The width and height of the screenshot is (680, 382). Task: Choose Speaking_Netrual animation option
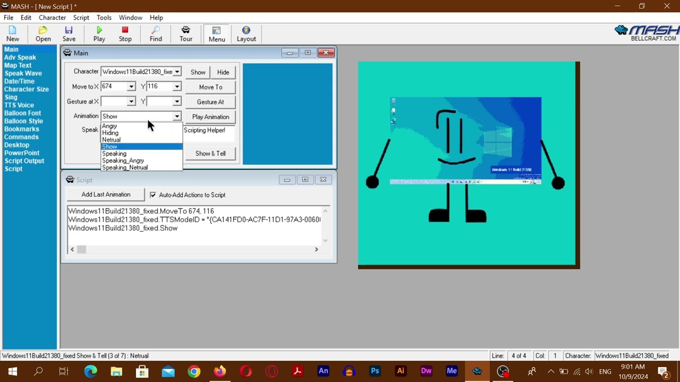[141, 167]
